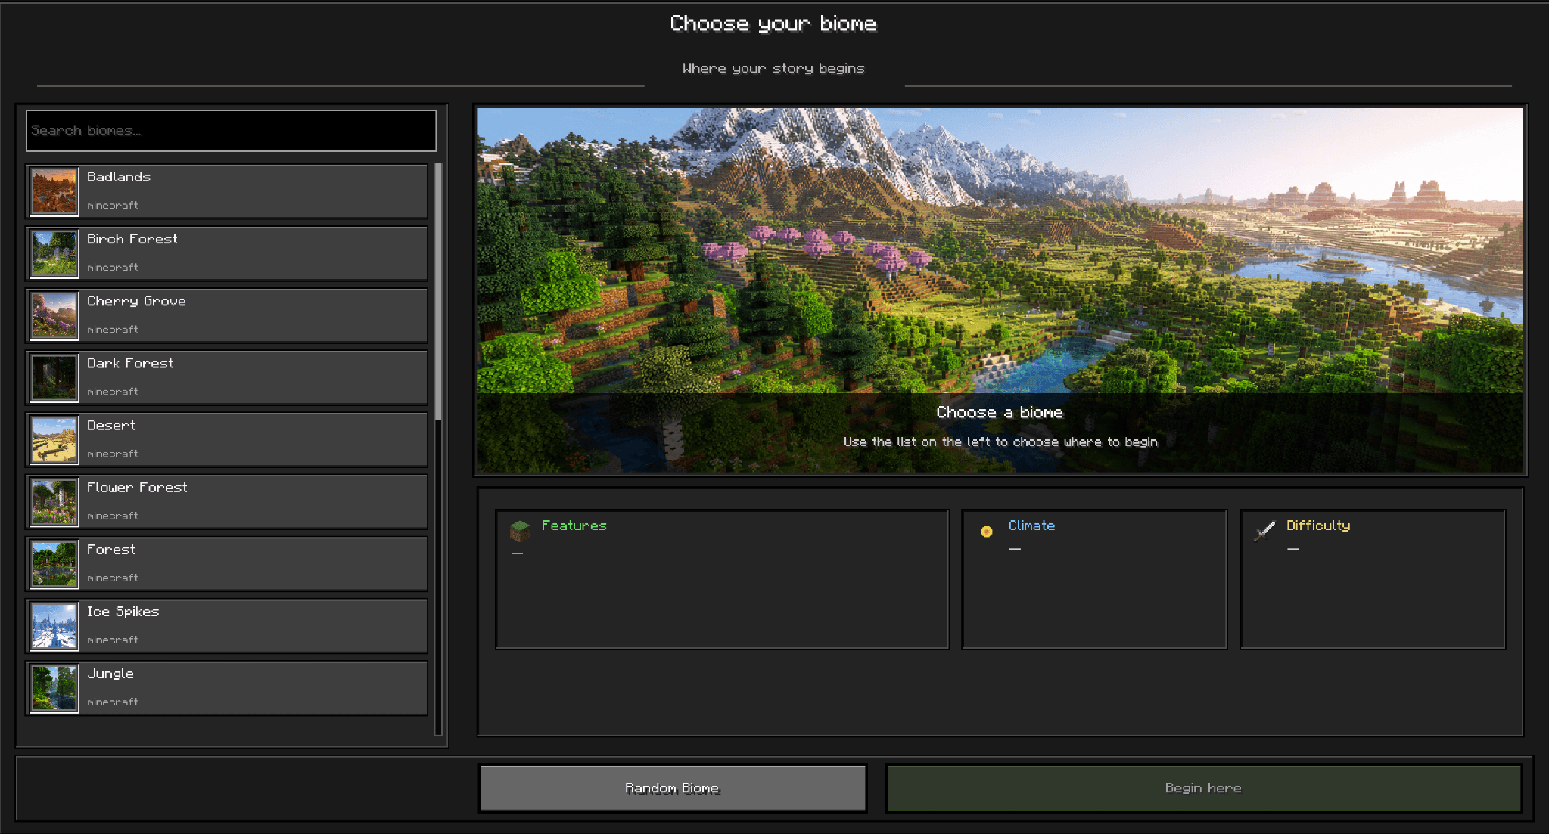Choose the Cherry Grove biome name
Viewport: 1549px width, 834px height.
click(136, 301)
